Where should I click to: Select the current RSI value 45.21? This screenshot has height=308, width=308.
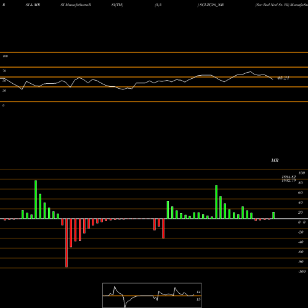[283, 78]
